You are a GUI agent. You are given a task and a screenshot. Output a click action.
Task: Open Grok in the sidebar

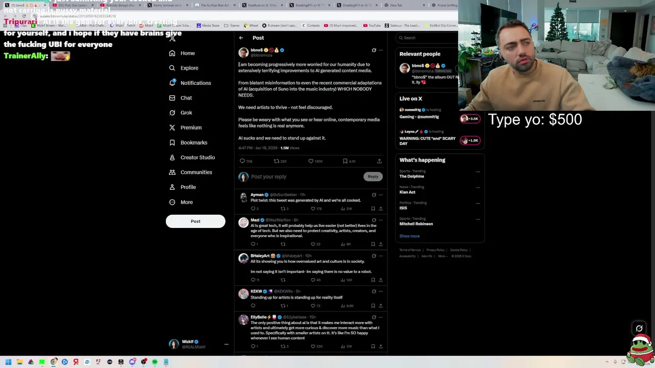181,112
